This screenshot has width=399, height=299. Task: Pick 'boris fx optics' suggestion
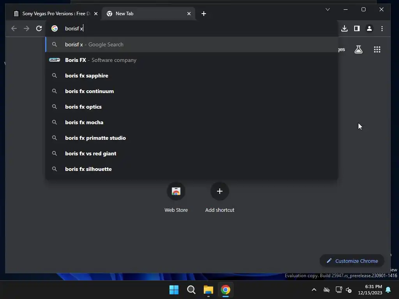coord(192,107)
